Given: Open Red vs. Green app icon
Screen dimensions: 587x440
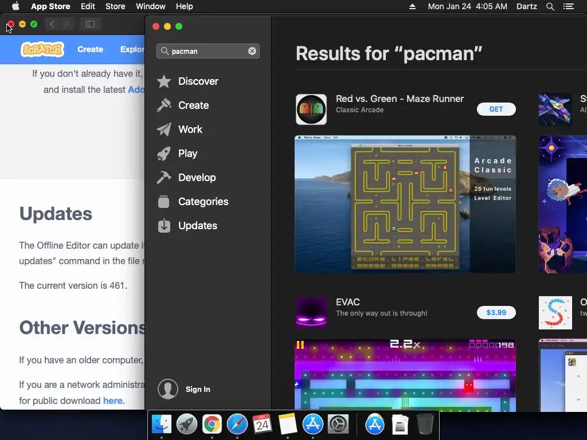Looking at the screenshot, I should click(x=311, y=109).
